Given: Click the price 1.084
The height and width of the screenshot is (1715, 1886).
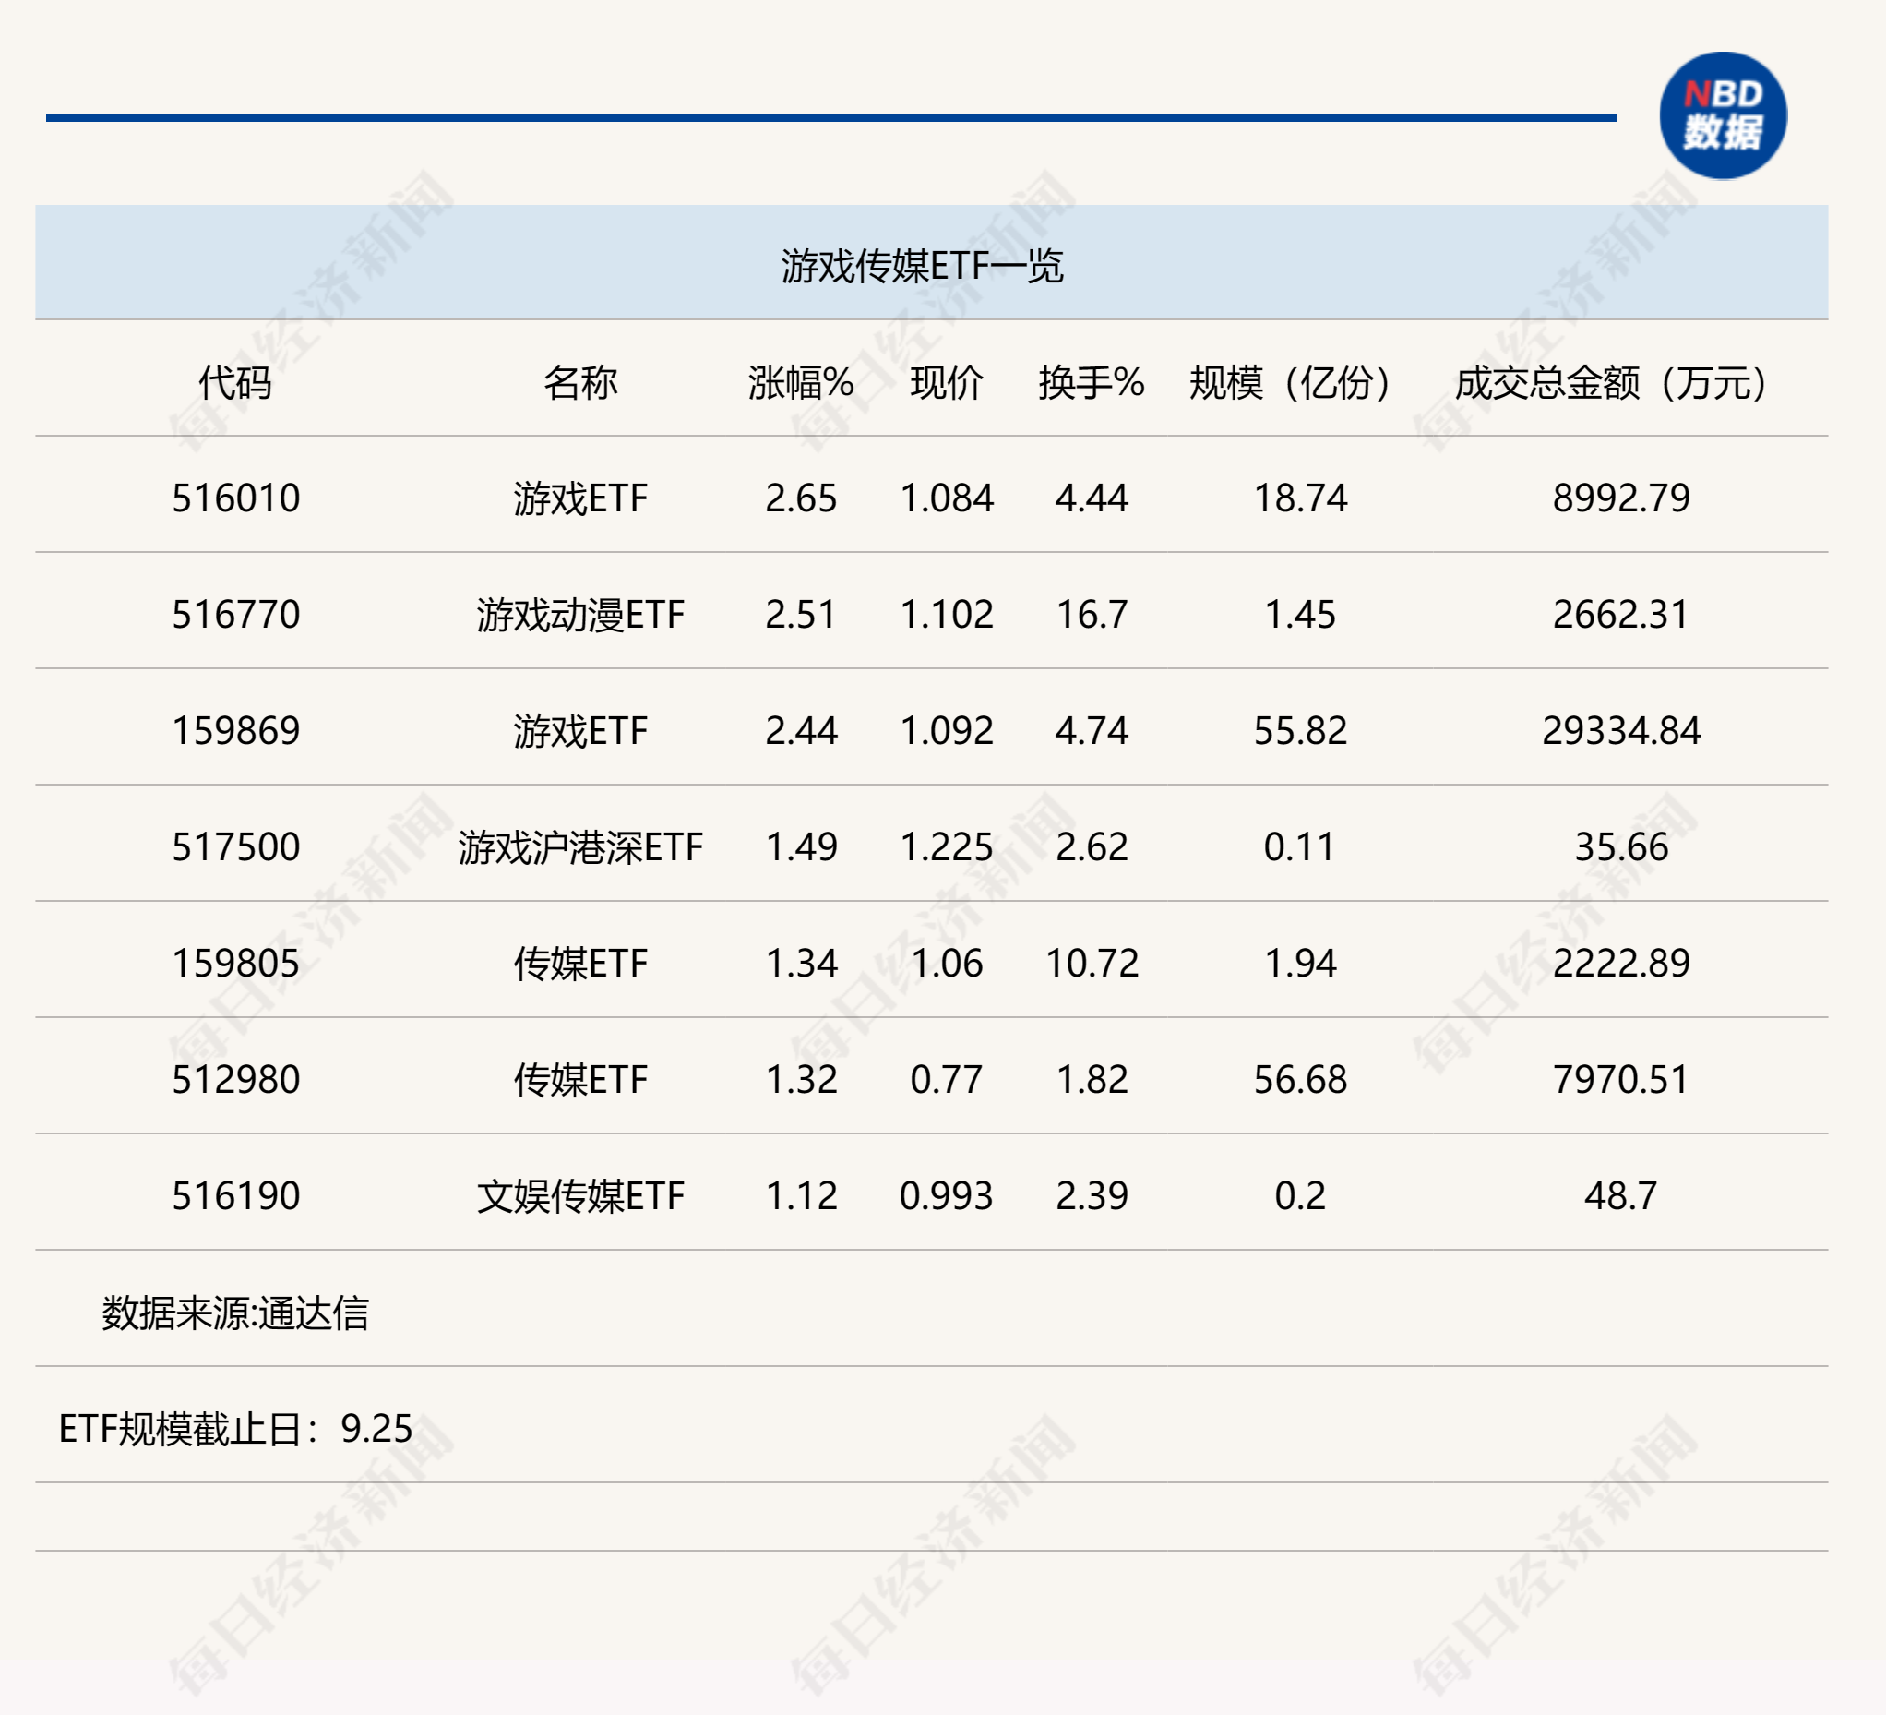Looking at the screenshot, I should tap(946, 498).
